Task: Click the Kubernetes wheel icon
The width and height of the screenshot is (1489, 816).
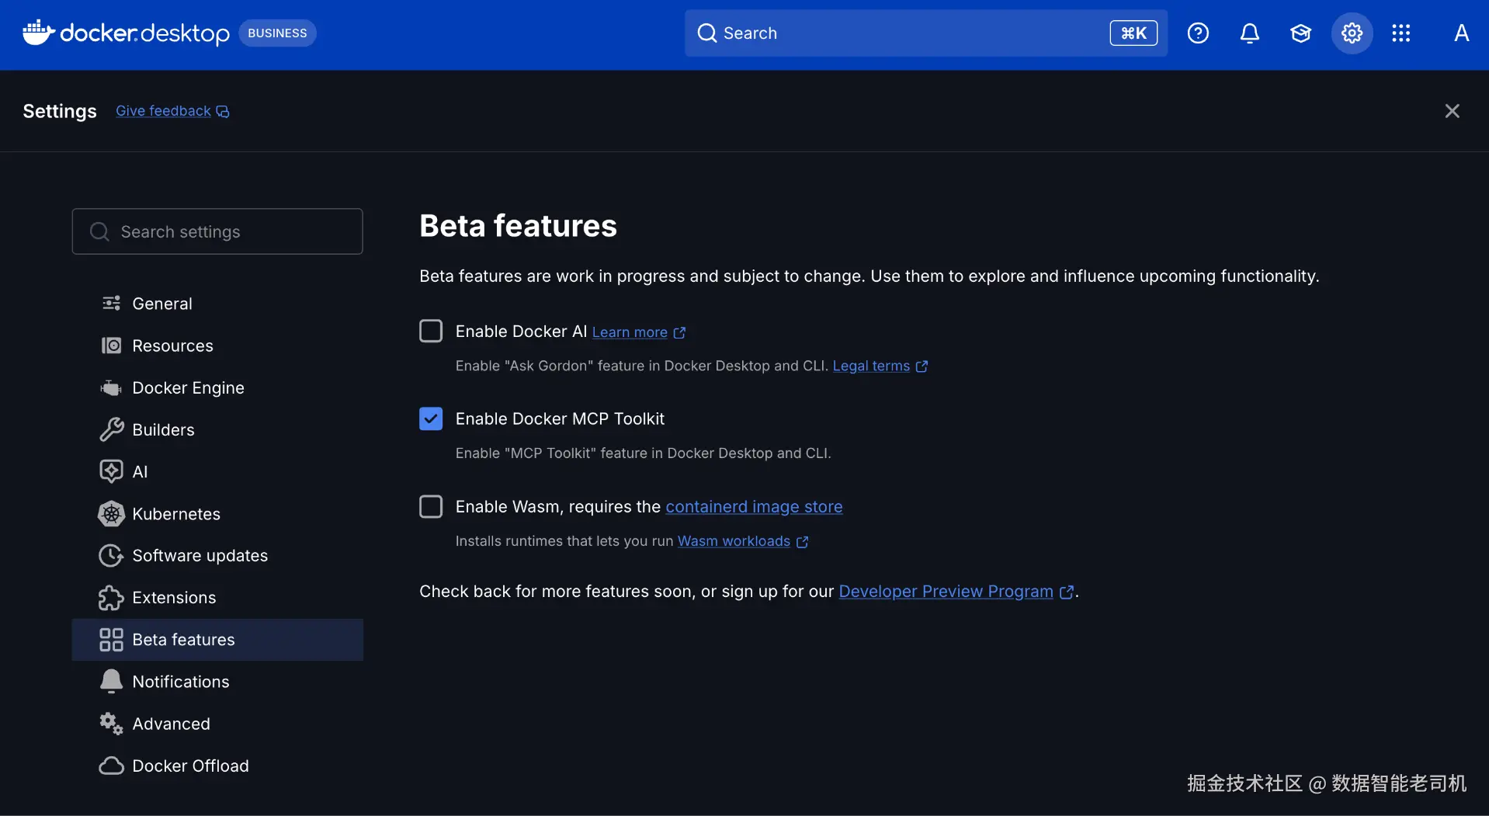Action: point(111,513)
